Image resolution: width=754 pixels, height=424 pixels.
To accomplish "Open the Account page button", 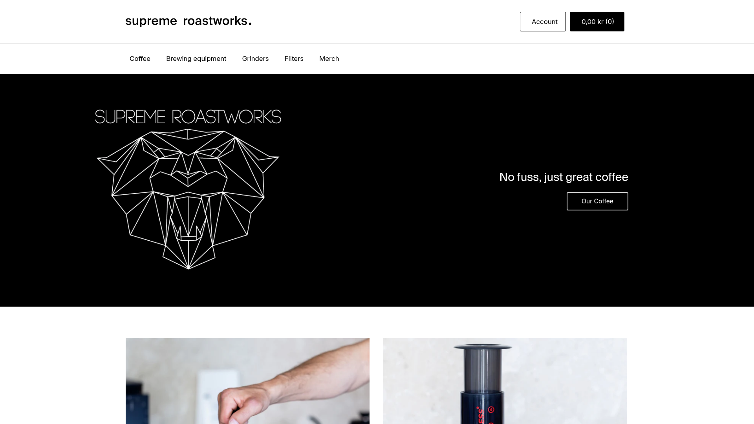I will click(543, 22).
